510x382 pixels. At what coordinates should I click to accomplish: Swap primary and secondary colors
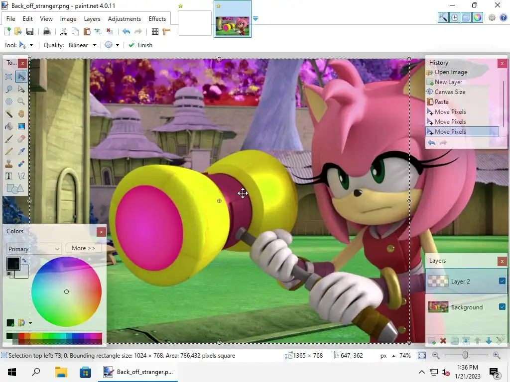pyautogui.click(x=24, y=261)
